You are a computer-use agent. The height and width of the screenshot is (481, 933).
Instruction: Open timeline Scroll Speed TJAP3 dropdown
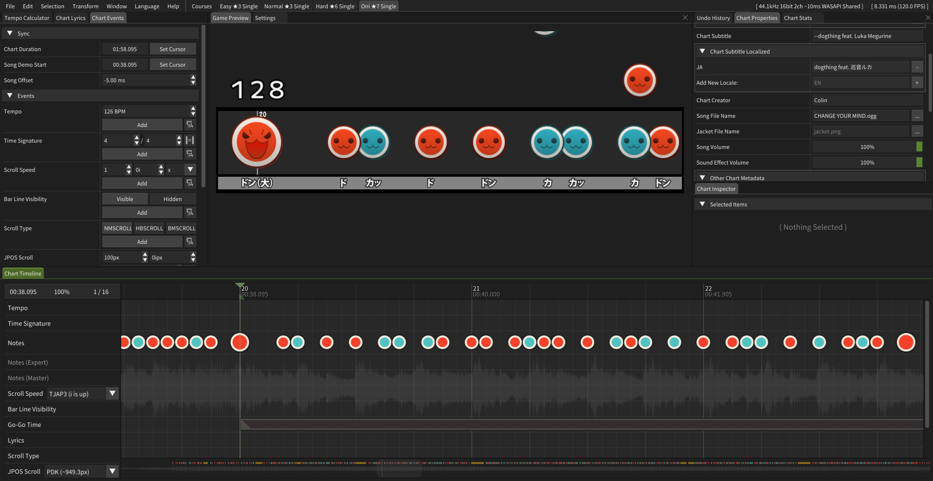pyautogui.click(x=112, y=393)
